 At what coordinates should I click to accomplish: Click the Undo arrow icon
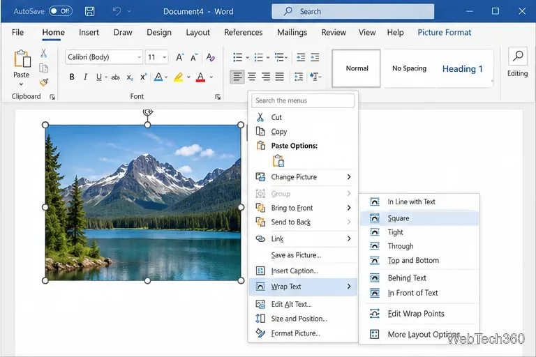117,11
